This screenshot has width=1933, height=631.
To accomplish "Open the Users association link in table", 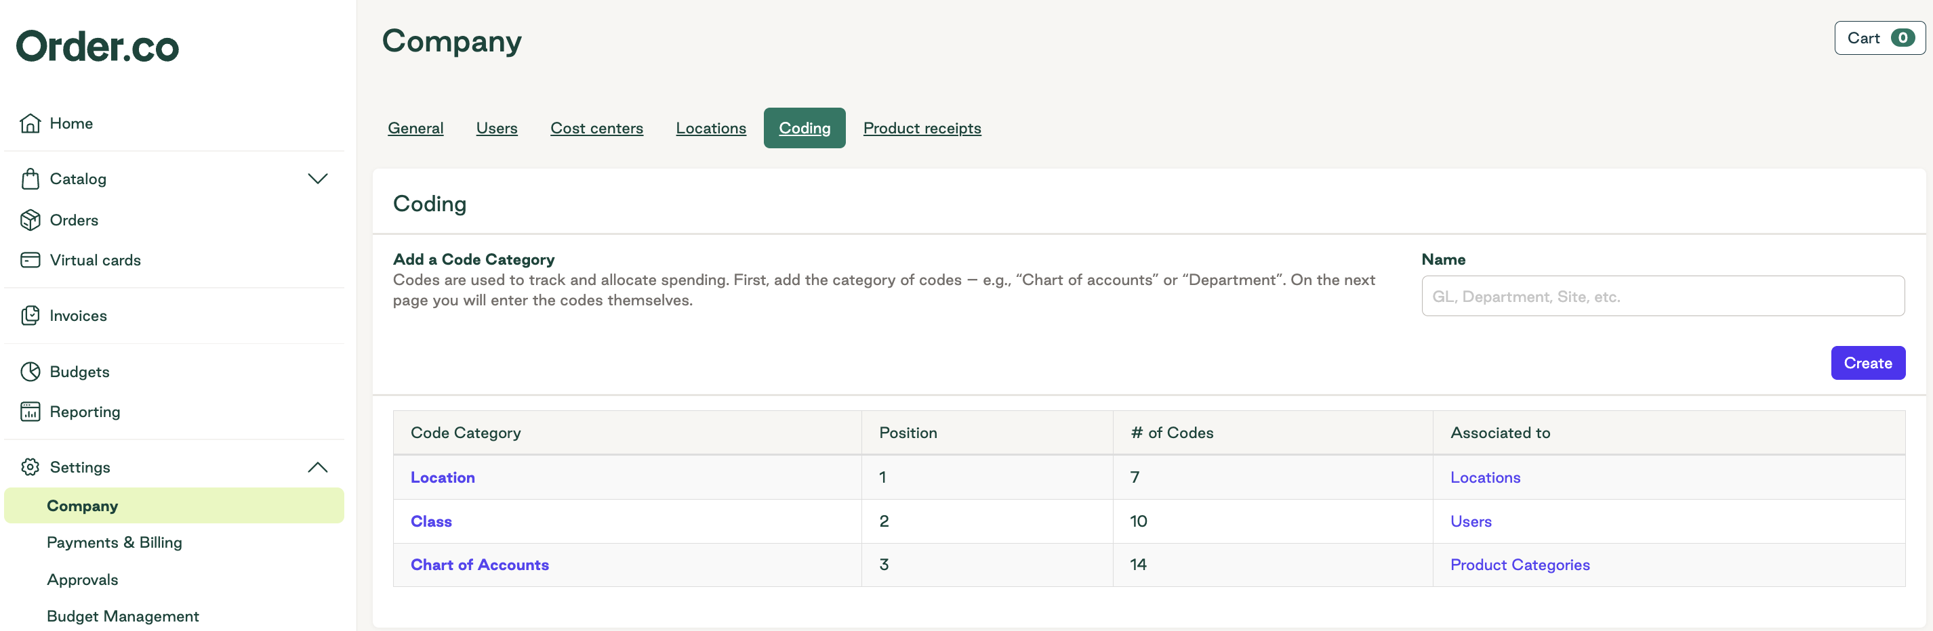I will [1471, 521].
